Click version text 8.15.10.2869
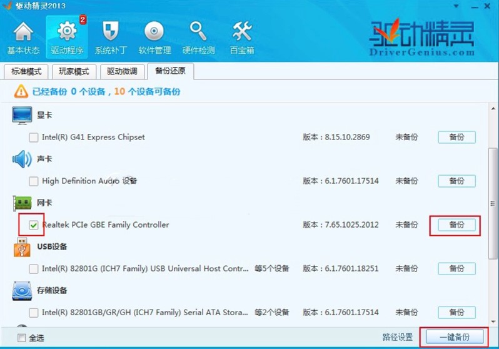 [x=347, y=137]
